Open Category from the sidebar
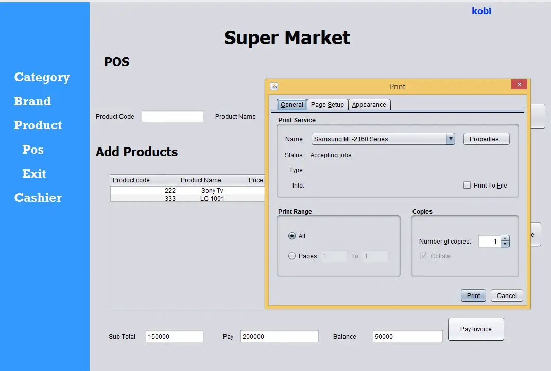The image size is (551, 371). 42,77
